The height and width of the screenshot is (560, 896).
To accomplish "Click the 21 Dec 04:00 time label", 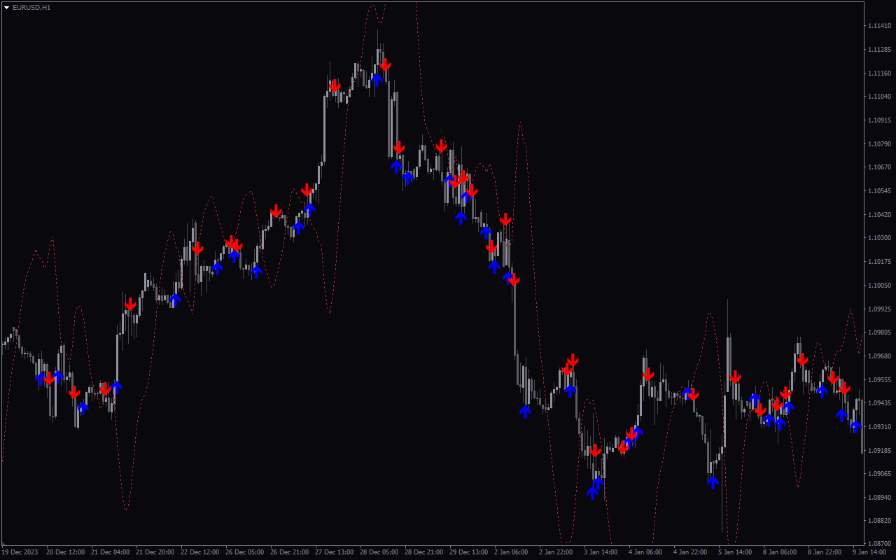I will (x=110, y=552).
